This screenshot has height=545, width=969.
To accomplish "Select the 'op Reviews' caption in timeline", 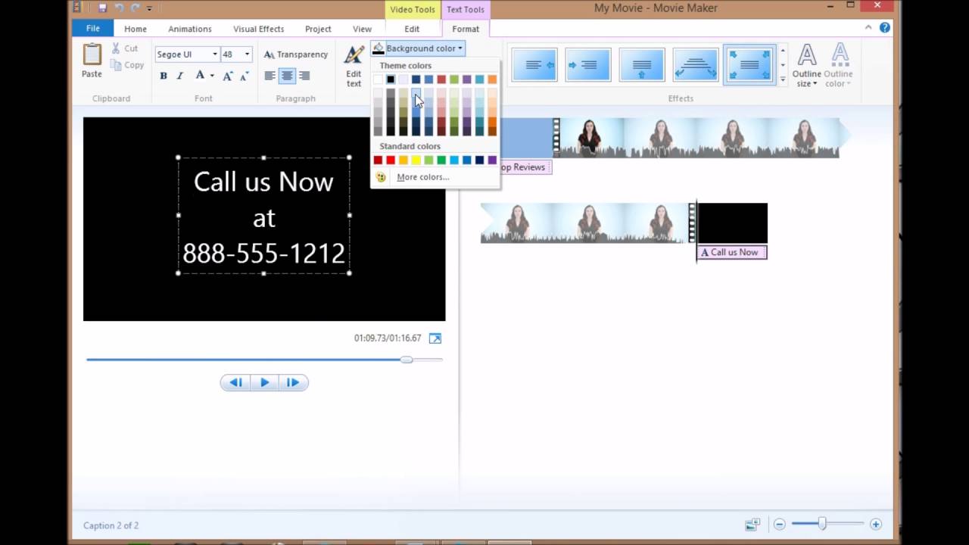I will click(525, 167).
